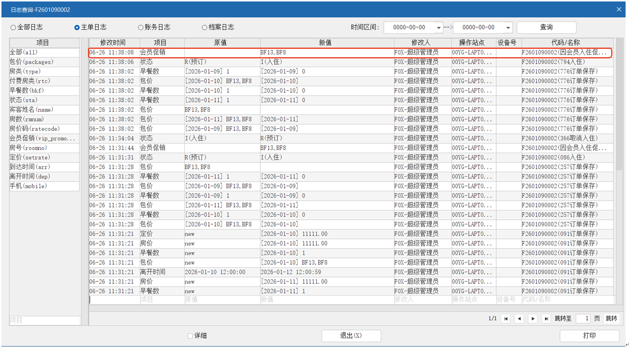Select the 06-26 11:31:44 会员促销 row
The height and width of the screenshot is (347, 629).
pyautogui.click(x=351, y=148)
